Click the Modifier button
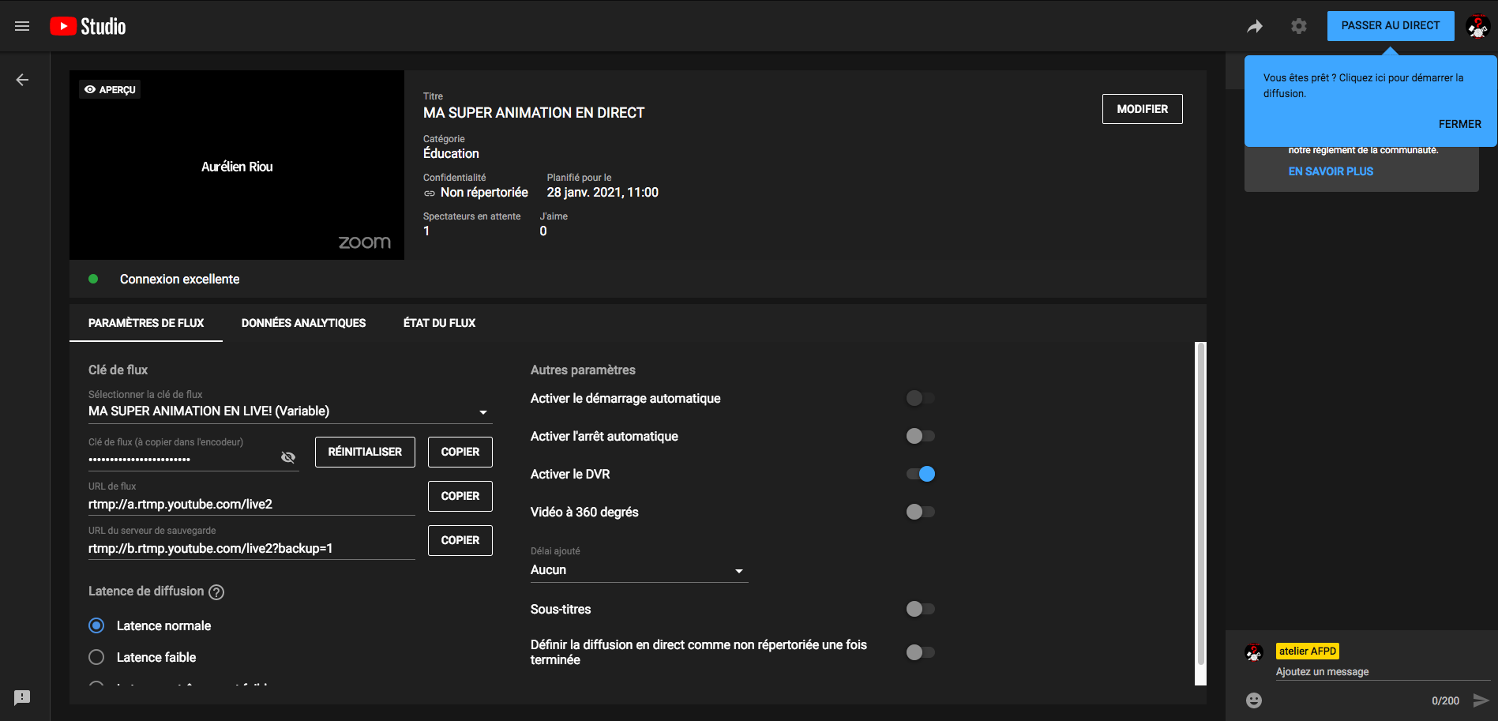The image size is (1498, 721). pos(1142,109)
